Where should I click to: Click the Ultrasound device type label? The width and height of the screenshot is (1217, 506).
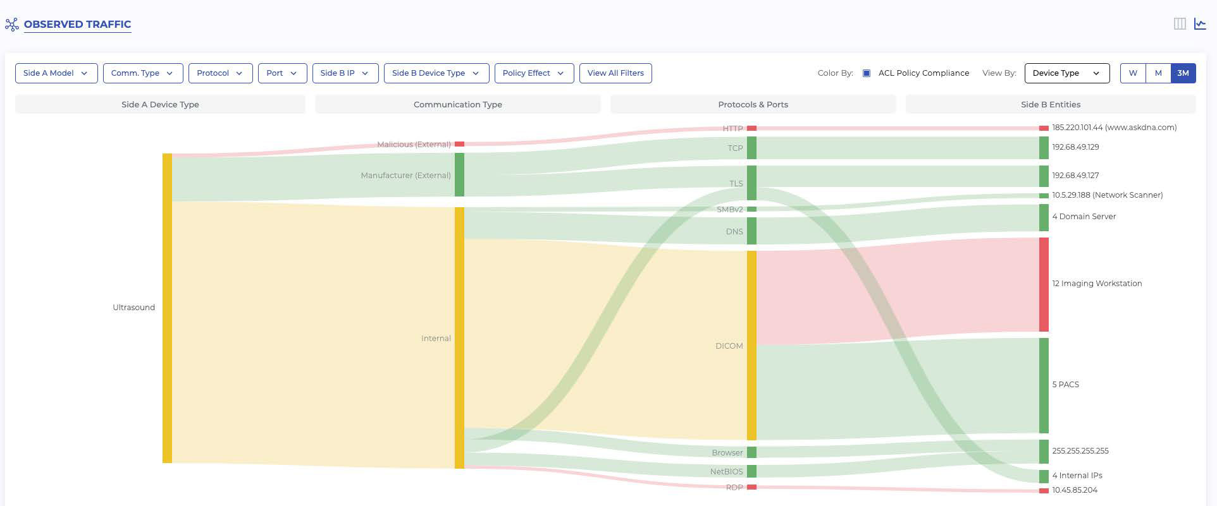(x=133, y=308)
